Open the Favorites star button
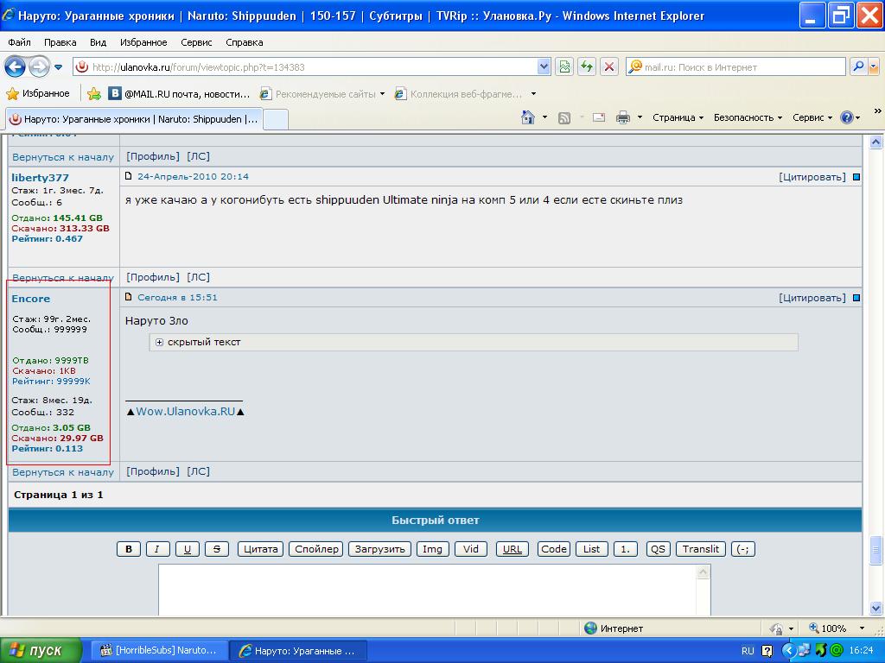The width and height of the screenshot is (885, 663). coord(38,93)
